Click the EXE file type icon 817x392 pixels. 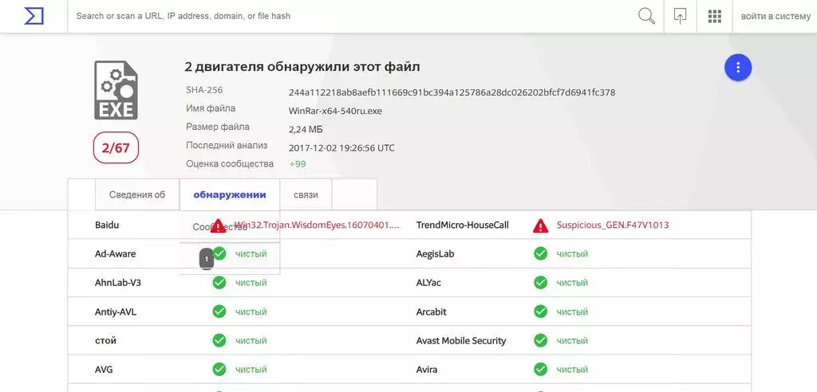[x=116, y=90]
